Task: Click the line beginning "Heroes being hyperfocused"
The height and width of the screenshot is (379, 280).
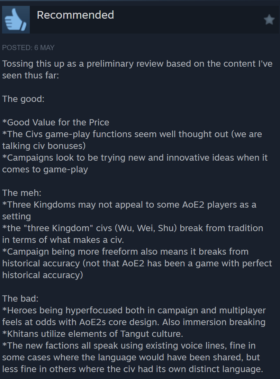Action: point(134,310)
